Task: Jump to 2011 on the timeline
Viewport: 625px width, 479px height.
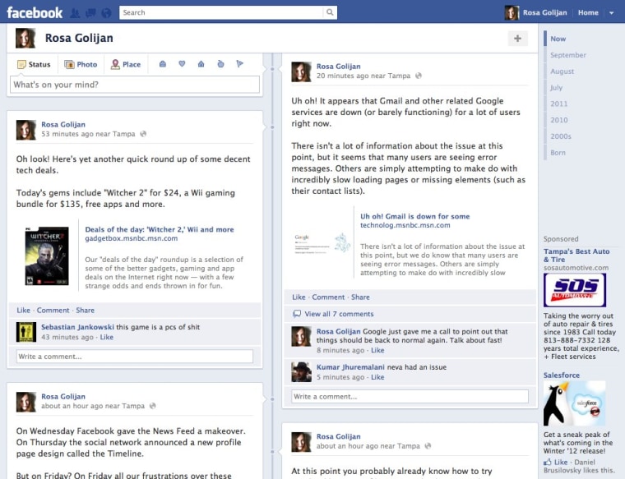Action: 559,104
